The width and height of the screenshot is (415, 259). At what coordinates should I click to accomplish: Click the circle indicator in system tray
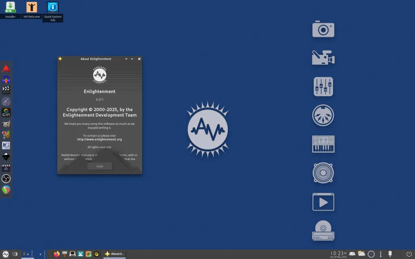[x=371, y=254]
